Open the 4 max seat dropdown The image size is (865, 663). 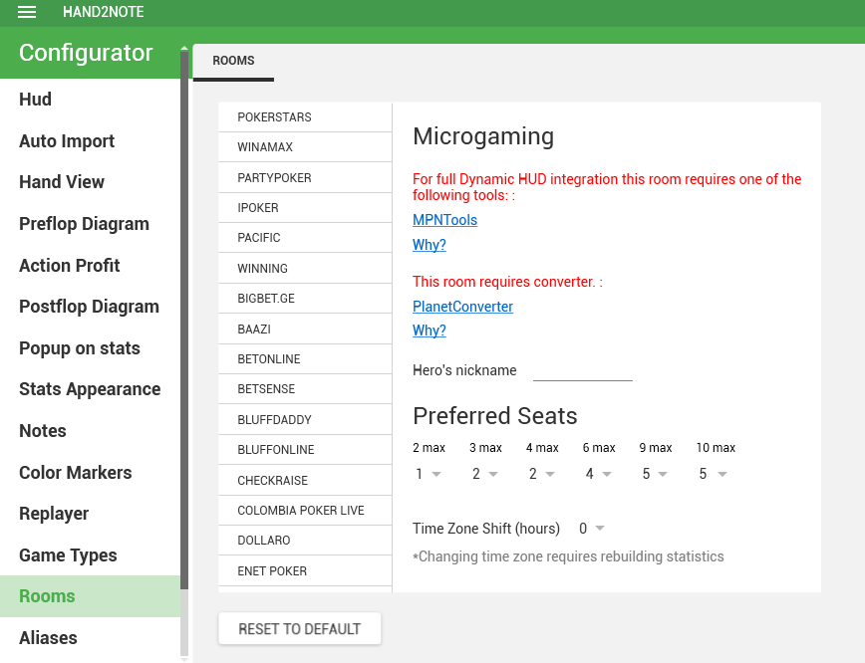[542, 474]
